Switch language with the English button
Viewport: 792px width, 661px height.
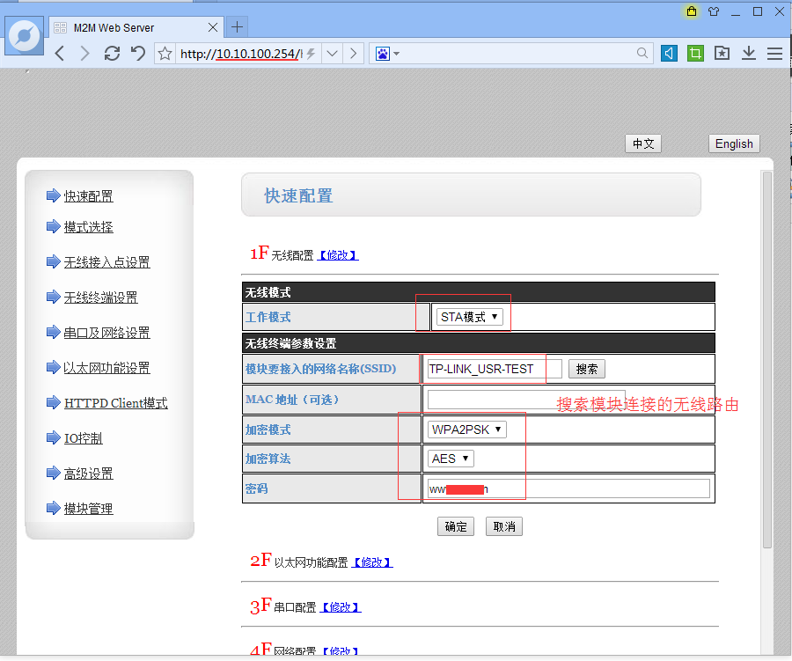pyautogui.click(x=733, y=144)
